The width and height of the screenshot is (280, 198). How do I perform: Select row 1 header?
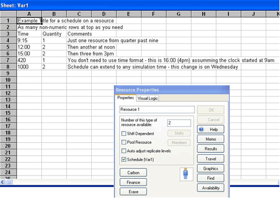pos(8,20)
